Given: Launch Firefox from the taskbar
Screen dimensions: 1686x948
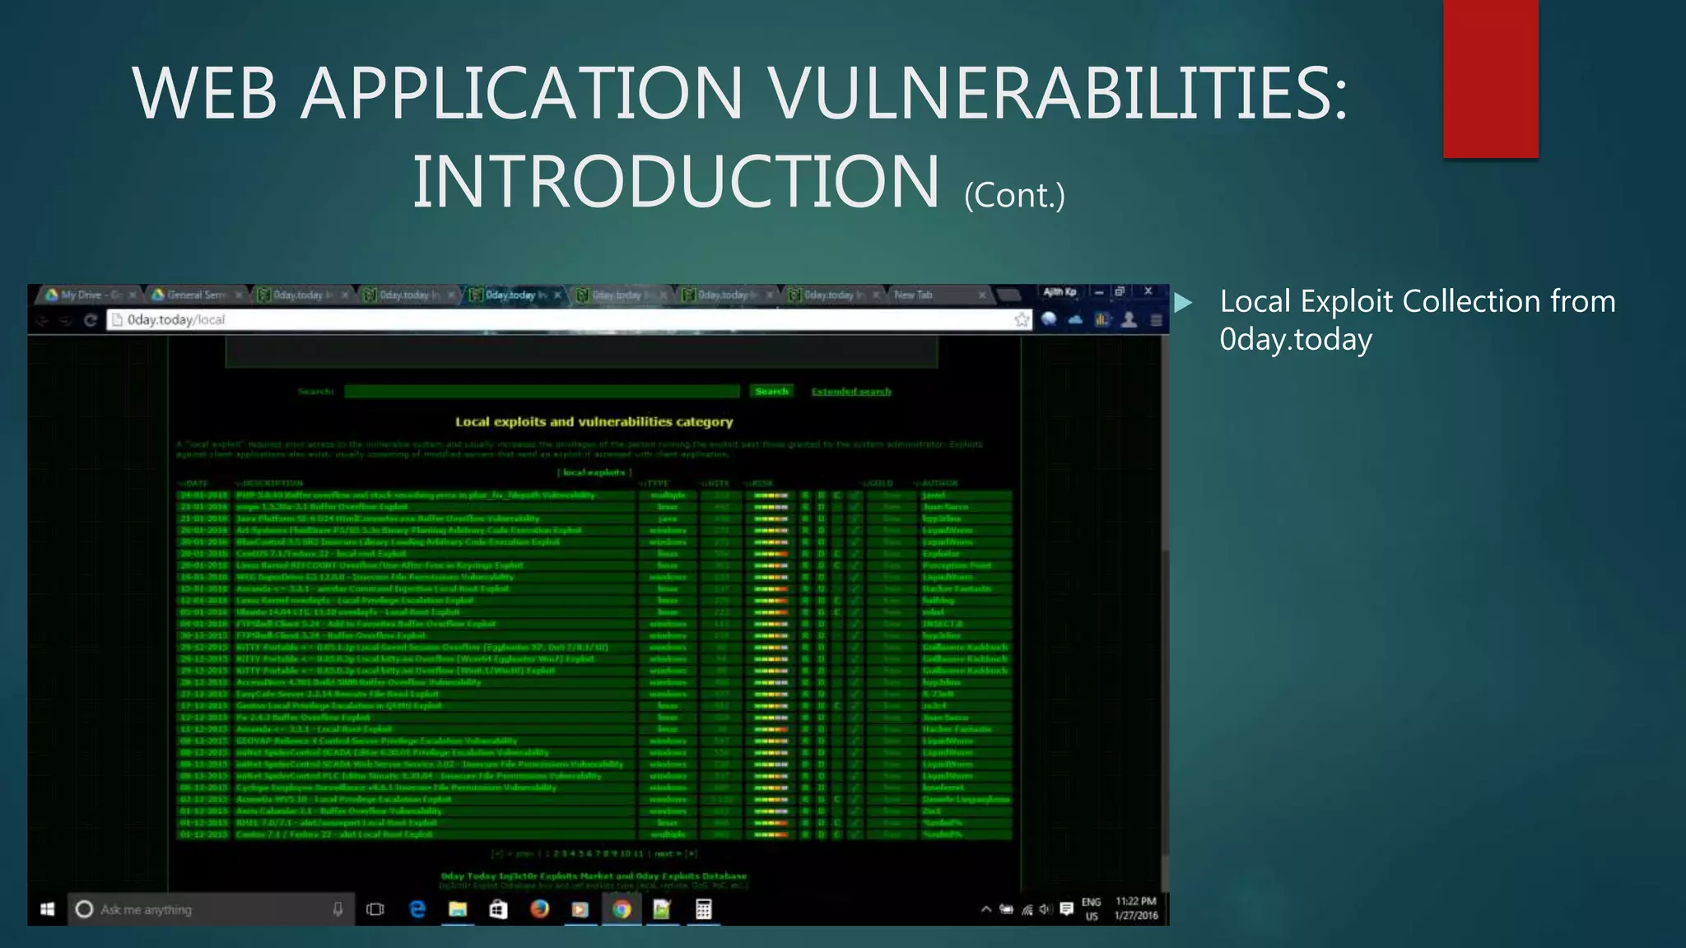Looking at the screenshot, I should coord(539,909).
